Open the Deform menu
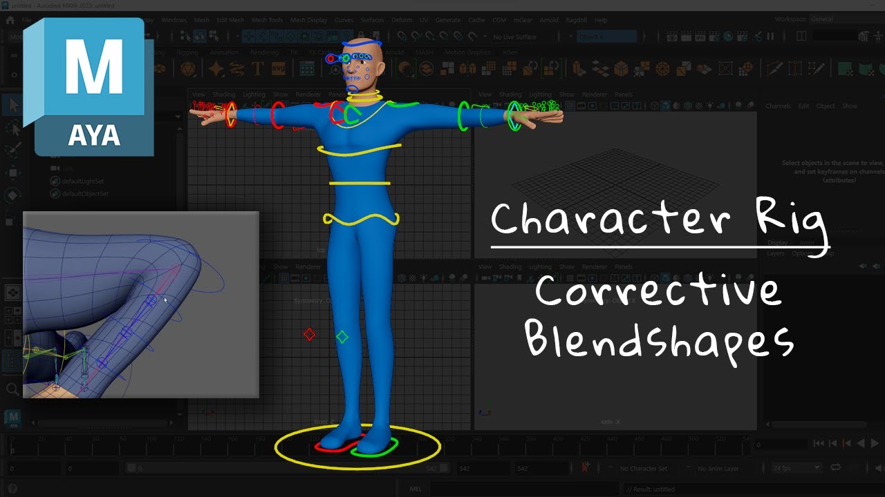885x497 pixels. tap(402, 20)
